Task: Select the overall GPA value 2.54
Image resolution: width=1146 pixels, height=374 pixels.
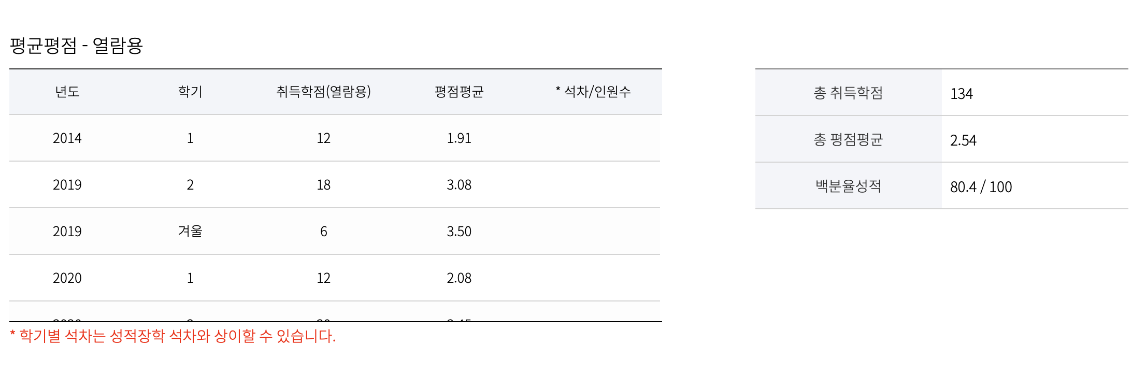Action: pyautogui.click(x=963, y=140)
